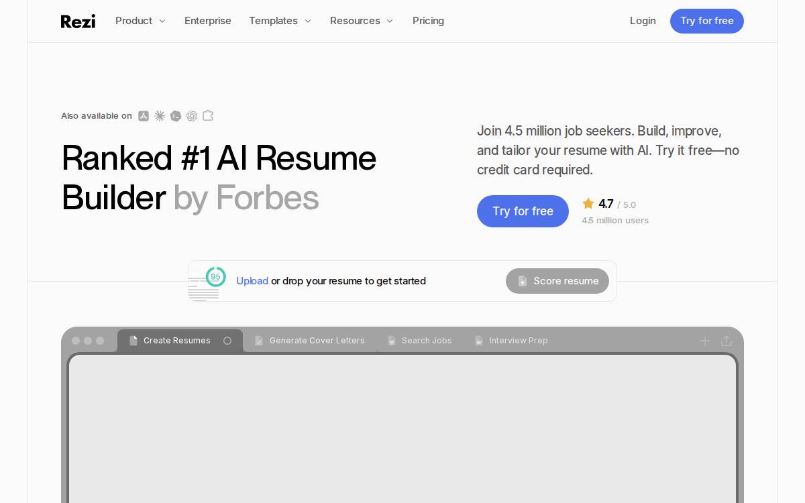Open the Enterprise page
This screenshot has height=503, width=805.
(208, 21)
